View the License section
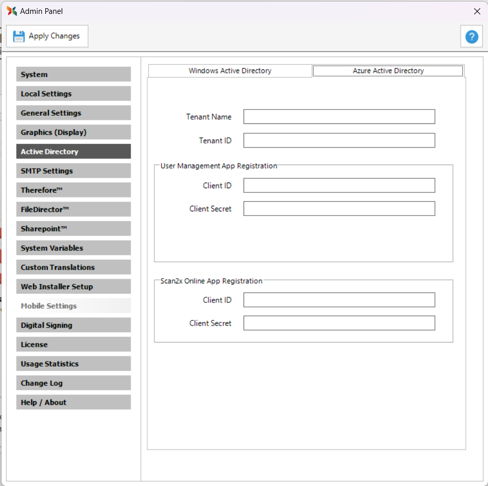Viewport: 488px width, 486px height. (x=73, y=345)
